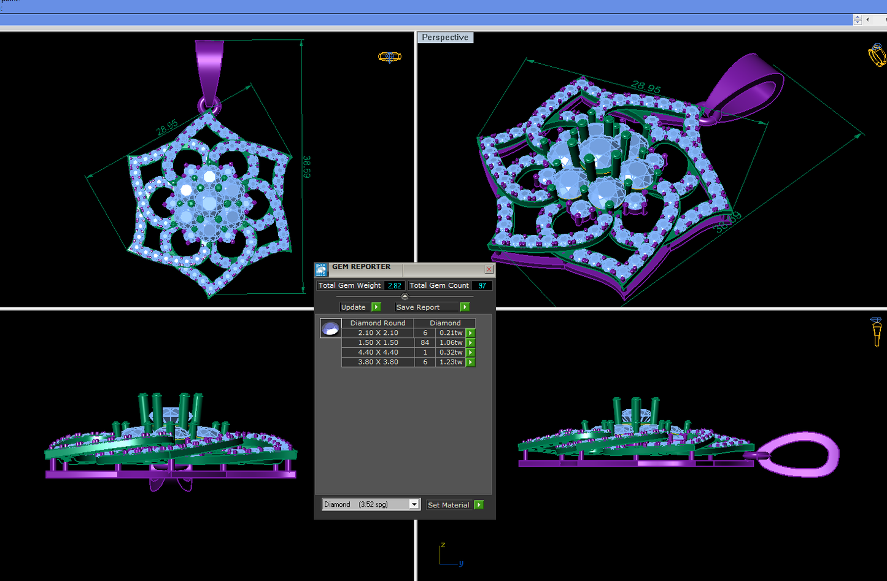Click the count cell showing 84
Viewport: 887px width, 581px height.
tap(425, 343)
